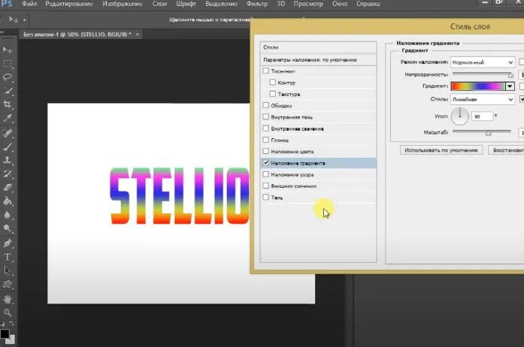Open the Редактирование menu
This screenshot has height=347, width=524.
click(x=69, y=4)
